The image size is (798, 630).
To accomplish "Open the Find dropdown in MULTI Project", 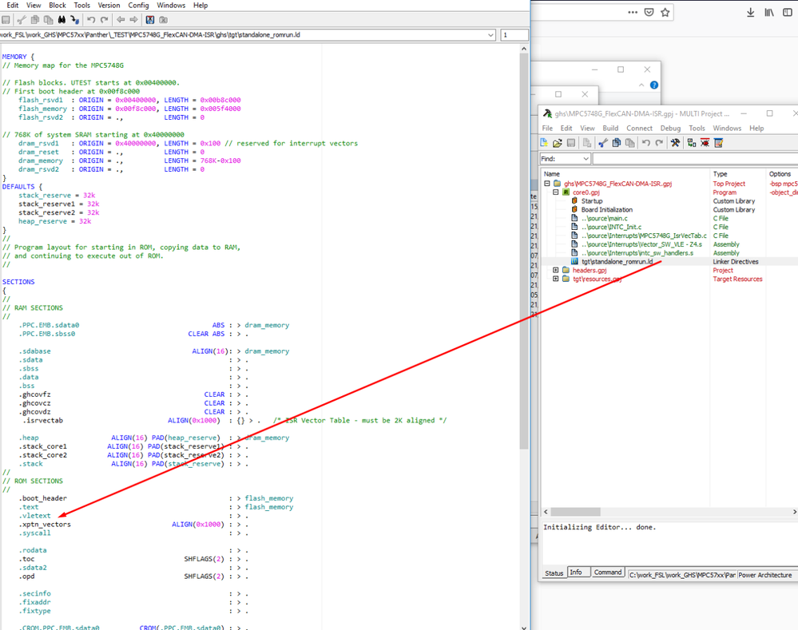I will (x=586, y=159).
